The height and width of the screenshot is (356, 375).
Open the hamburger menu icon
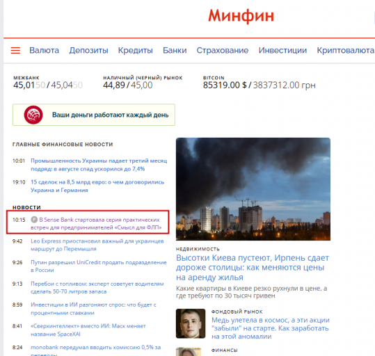[15, 50]
